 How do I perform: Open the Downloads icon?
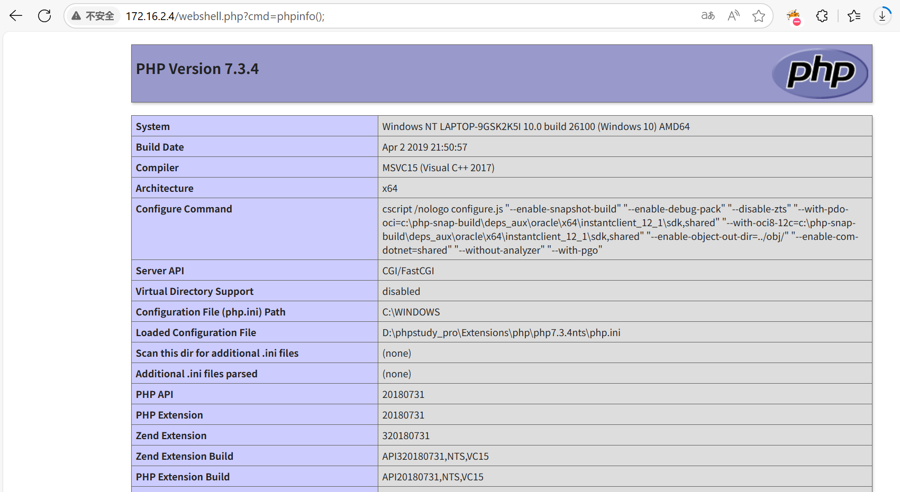point(882,16)
